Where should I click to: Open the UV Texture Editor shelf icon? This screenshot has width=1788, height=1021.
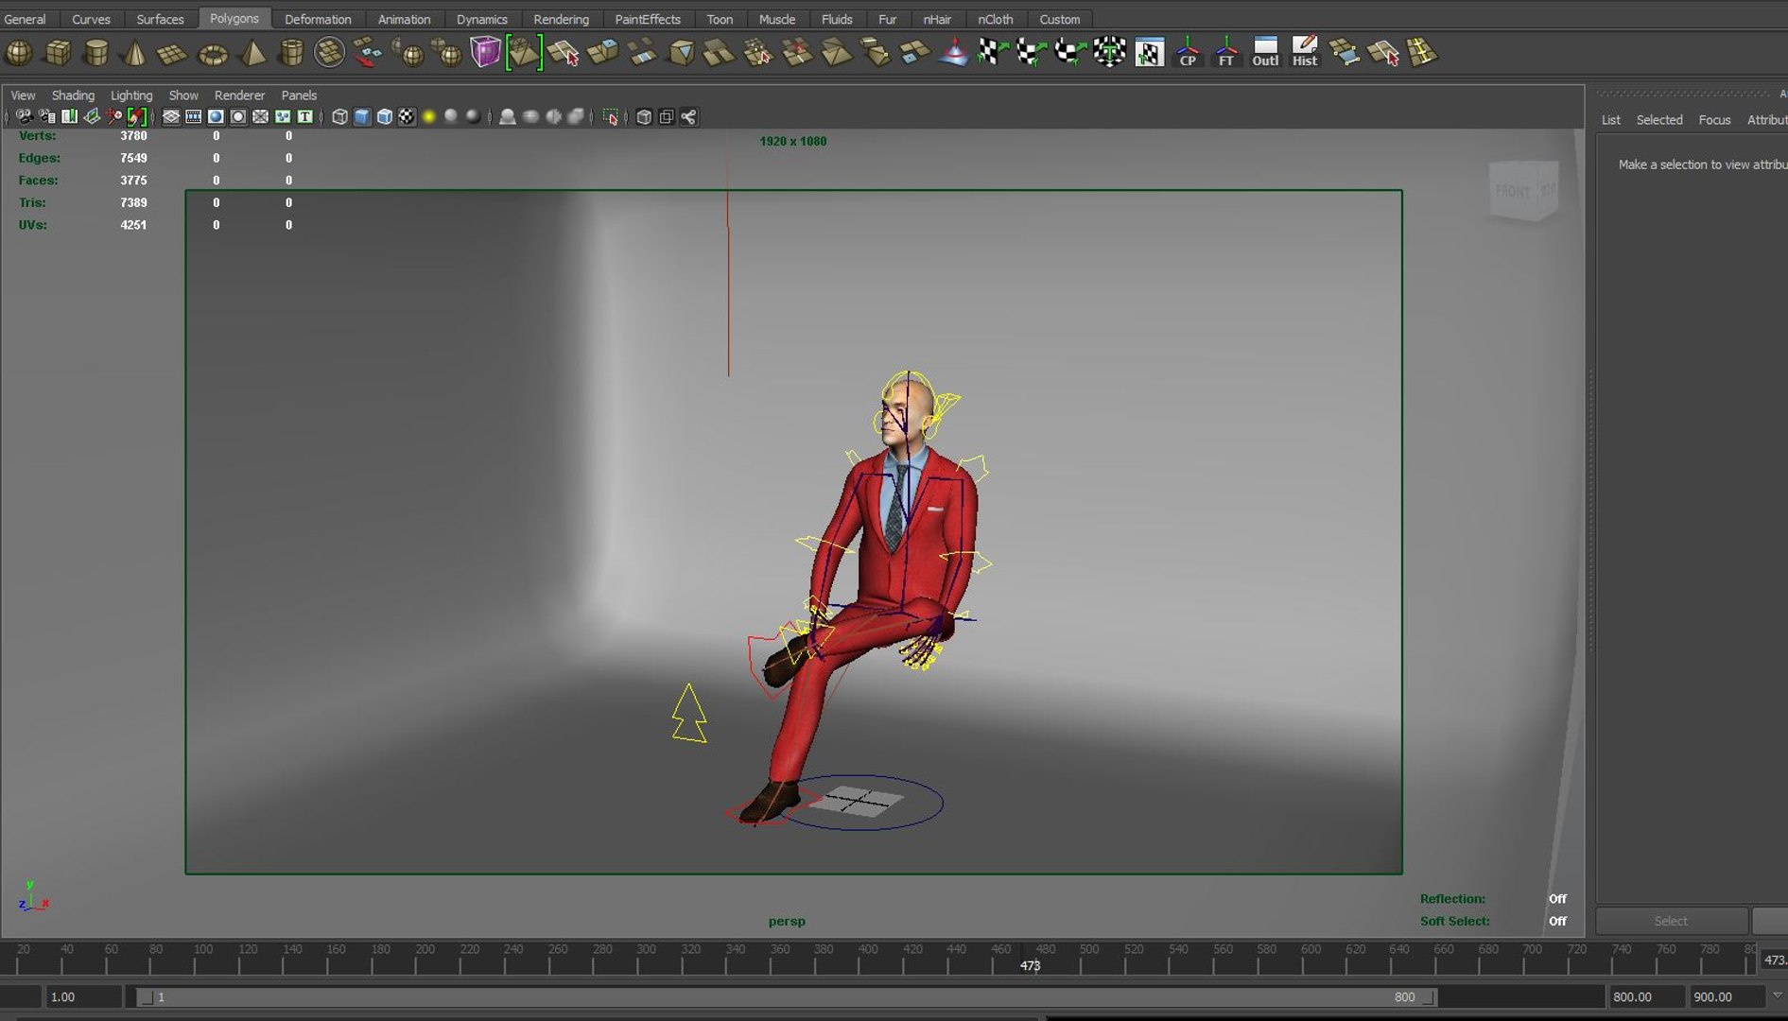(1149, 53)
